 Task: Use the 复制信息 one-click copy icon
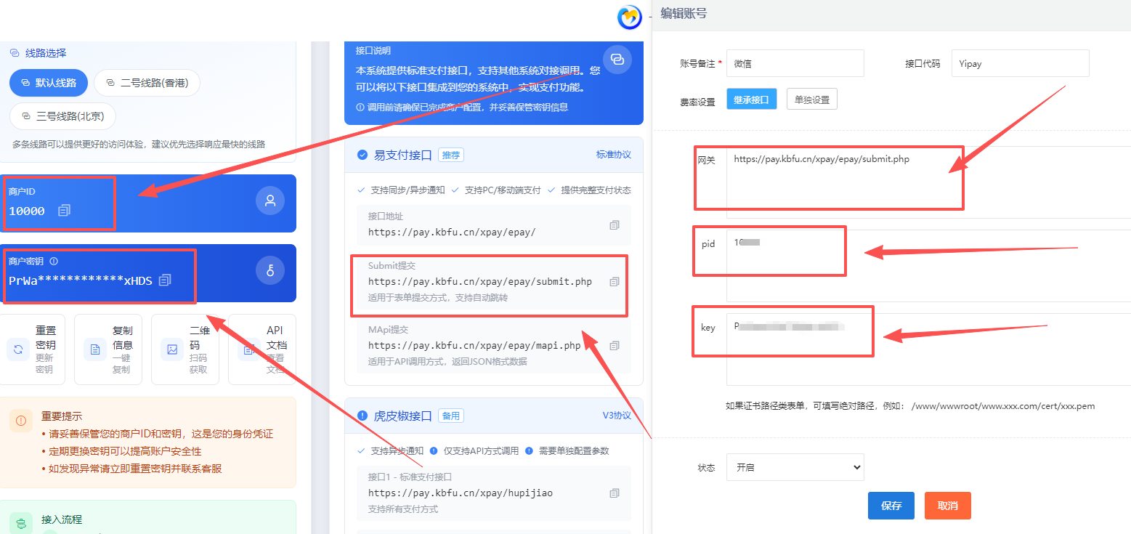[x=94, y=348]
